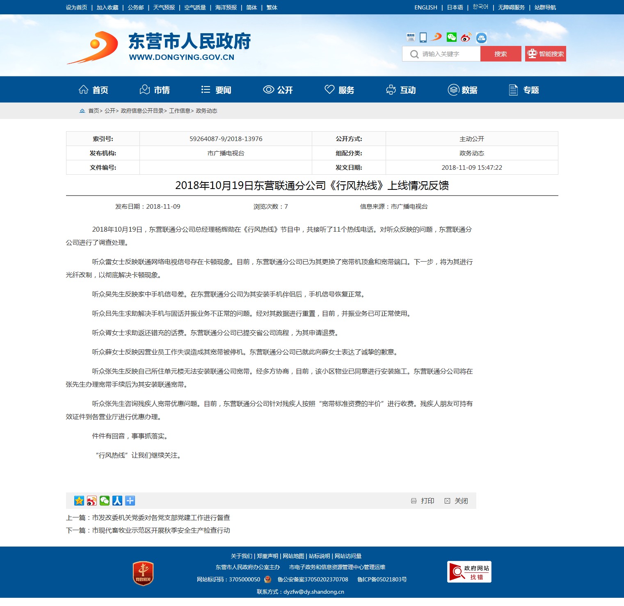Click the 智能搜索 button
Screen dimensions: 624x606
[545, 54]
